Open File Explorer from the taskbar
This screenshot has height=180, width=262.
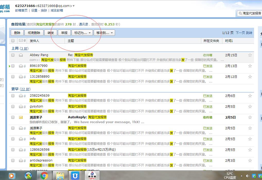pos(60,176)
